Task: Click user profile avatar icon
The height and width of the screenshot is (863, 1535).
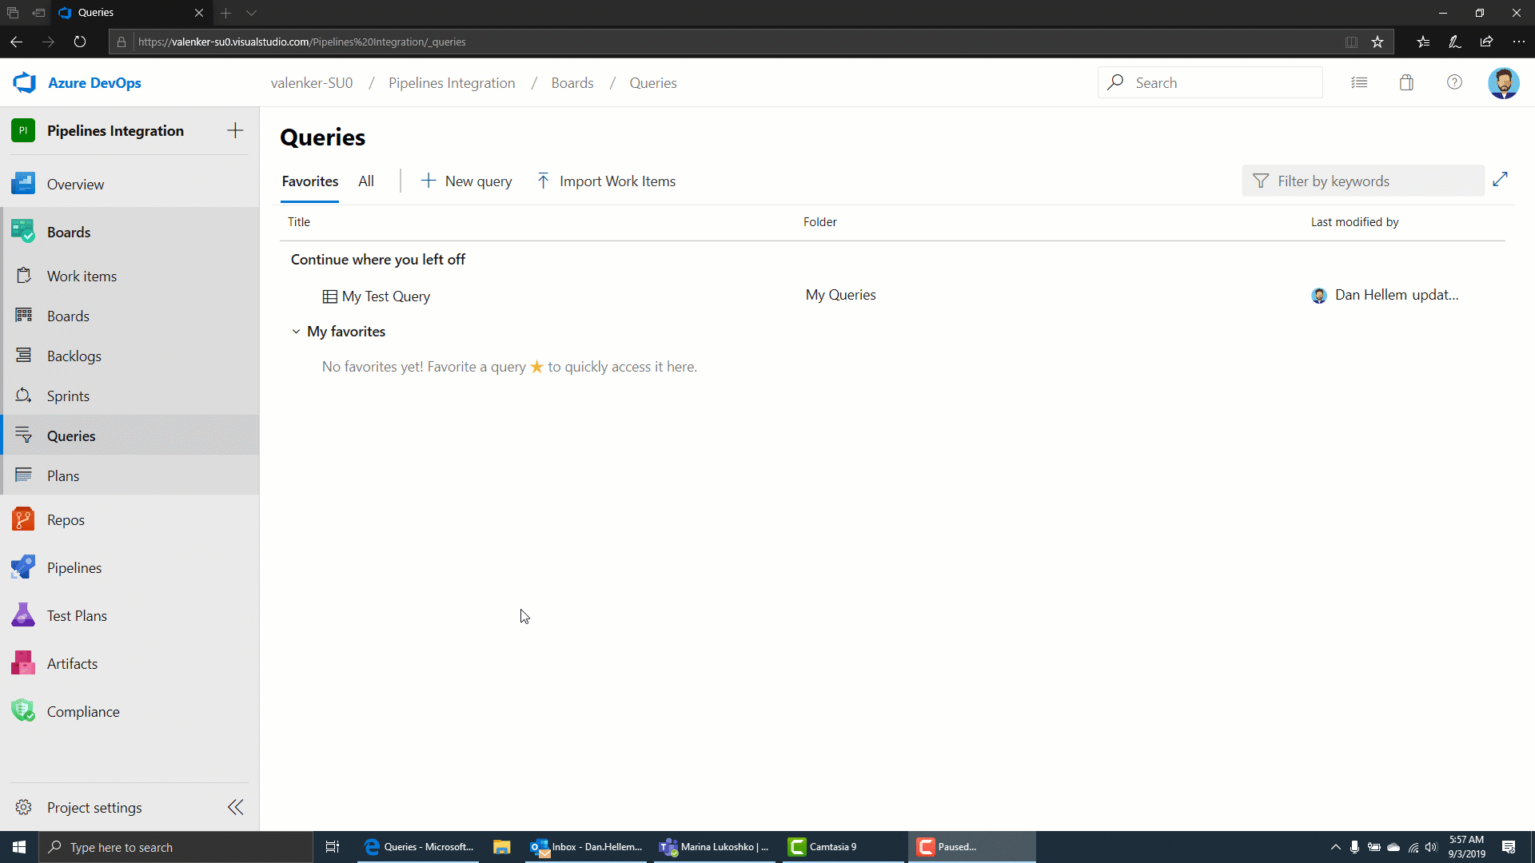Action: 1503,82
